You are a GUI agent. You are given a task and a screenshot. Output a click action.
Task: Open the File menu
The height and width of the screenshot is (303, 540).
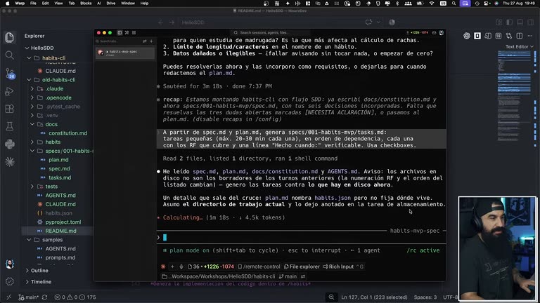point(33,3)
